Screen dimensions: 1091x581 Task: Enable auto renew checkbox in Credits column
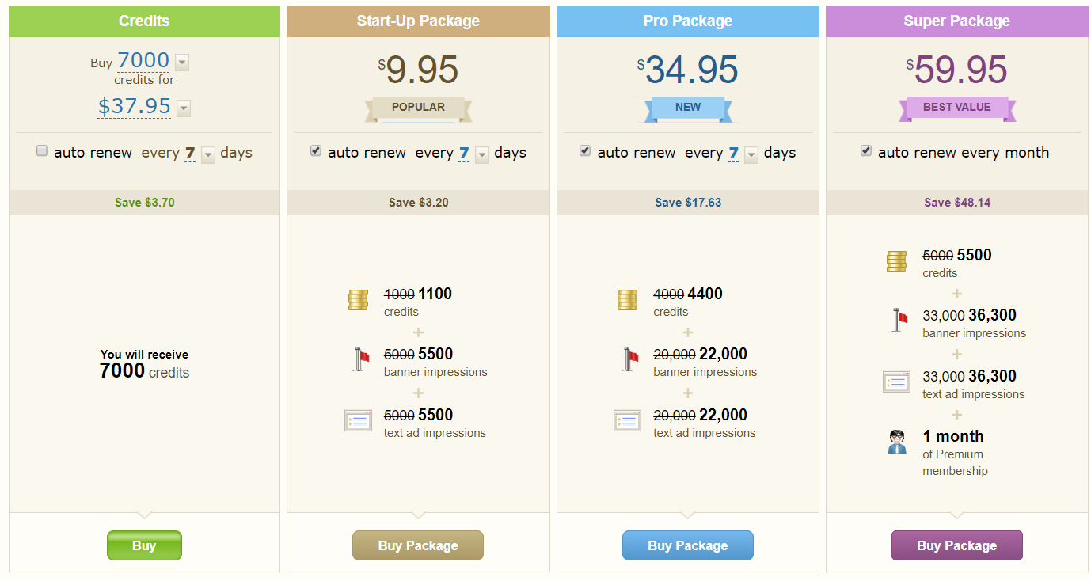coord(42,150)
